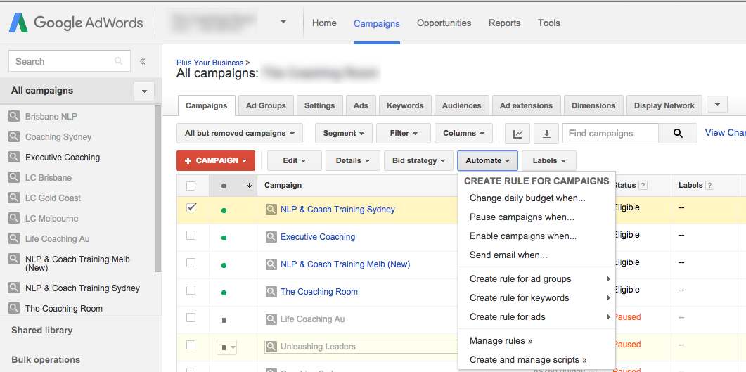The width and height of the screenshot is (746, 372).
Task: Click the green status dot for The Coaching Room row
Action: (224, 293)
